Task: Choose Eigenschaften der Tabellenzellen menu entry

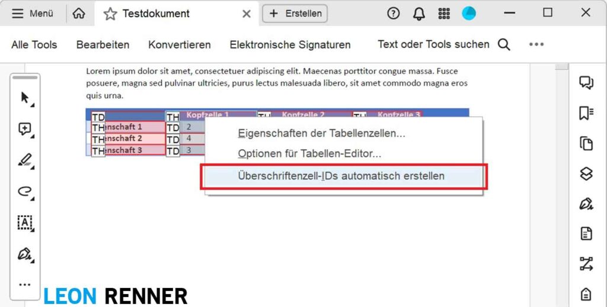Action: 321,134
